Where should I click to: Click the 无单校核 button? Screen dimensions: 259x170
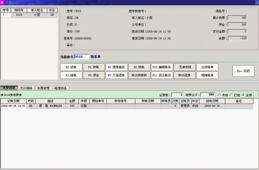pyautogui.click(x=185, y=67)
